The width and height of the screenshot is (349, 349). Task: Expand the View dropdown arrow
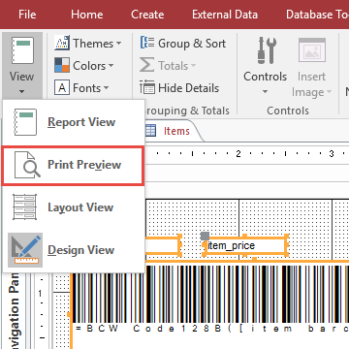pos(21,92)
